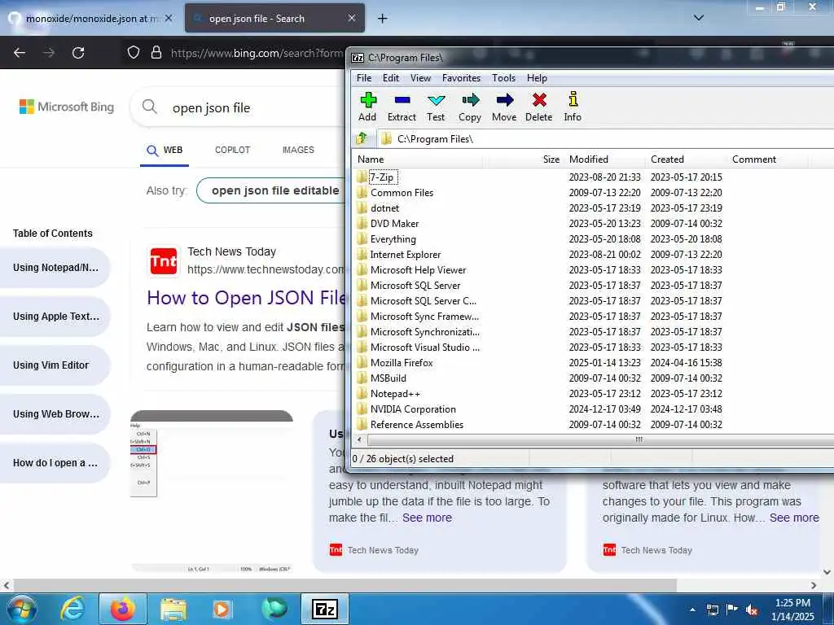This screenshot has height=625, width=834.
Task: Click the Test toolbar icon
Action: tap(436, 107)
